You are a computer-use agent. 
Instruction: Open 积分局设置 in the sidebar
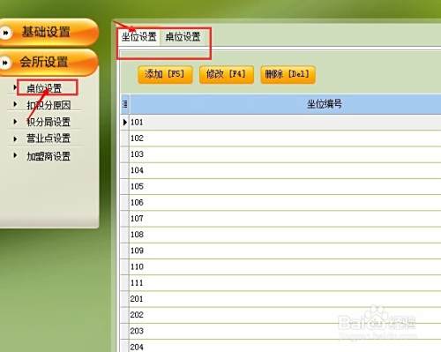49,122
